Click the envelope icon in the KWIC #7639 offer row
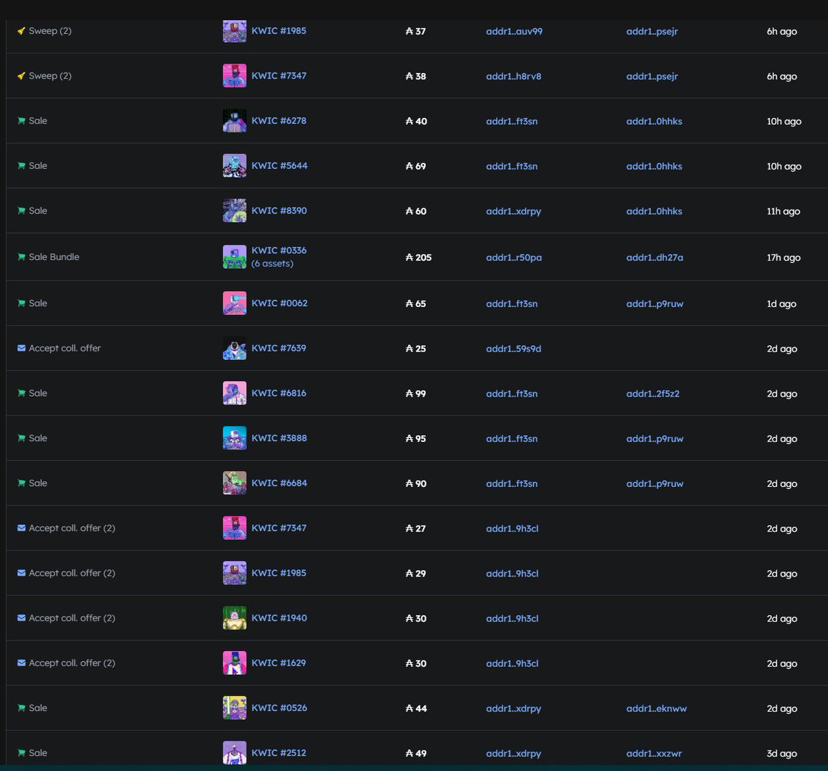This screenshot has height=771, width=828. (x=21, y=348)
